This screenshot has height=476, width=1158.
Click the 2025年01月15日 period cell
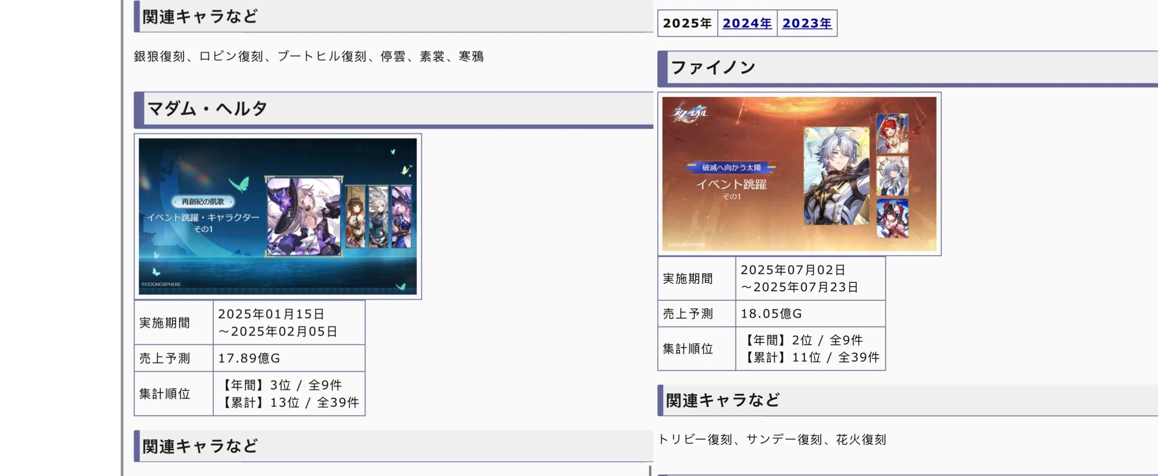click(x=289, y=322)
